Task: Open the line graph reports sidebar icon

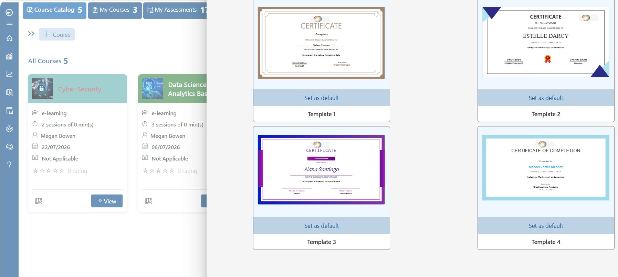Action: tap(9, 74)
